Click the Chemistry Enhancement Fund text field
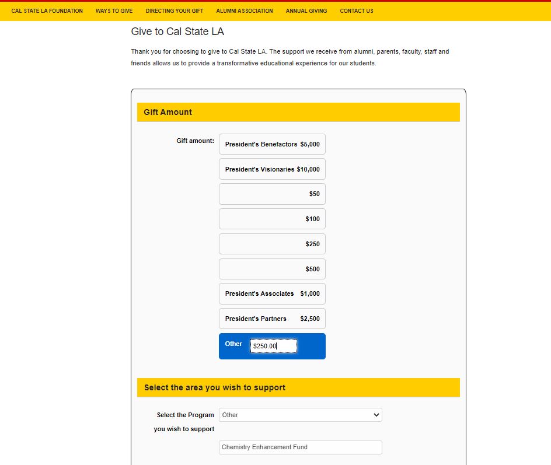This screenshot has height=465, width=551. pos(301,447)
